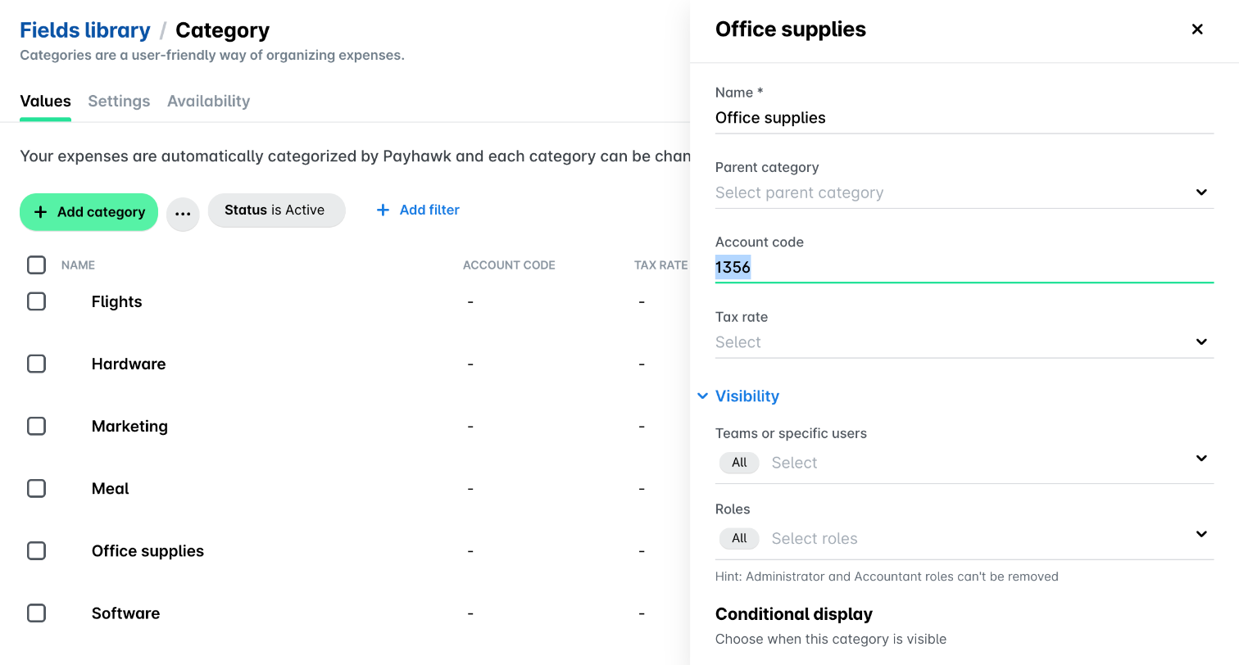Click the Account code input field
Image resolution: width=1239 pixels, height=665 pixels.
(x=964, y=267)
